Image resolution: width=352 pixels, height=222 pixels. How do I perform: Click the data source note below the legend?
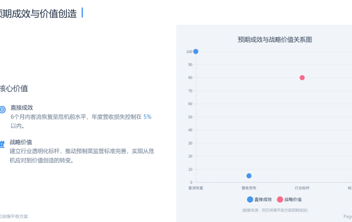275,210
